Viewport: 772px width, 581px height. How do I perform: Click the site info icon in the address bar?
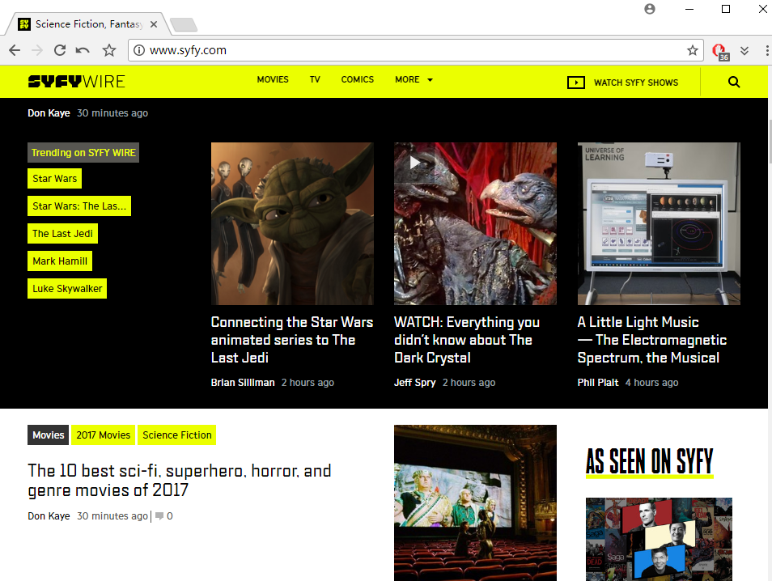point(139,50)
